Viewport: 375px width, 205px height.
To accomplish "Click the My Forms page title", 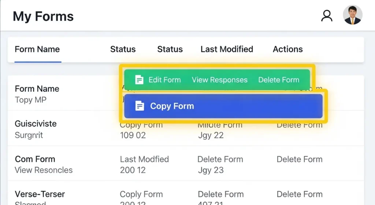I will [43, 17].
